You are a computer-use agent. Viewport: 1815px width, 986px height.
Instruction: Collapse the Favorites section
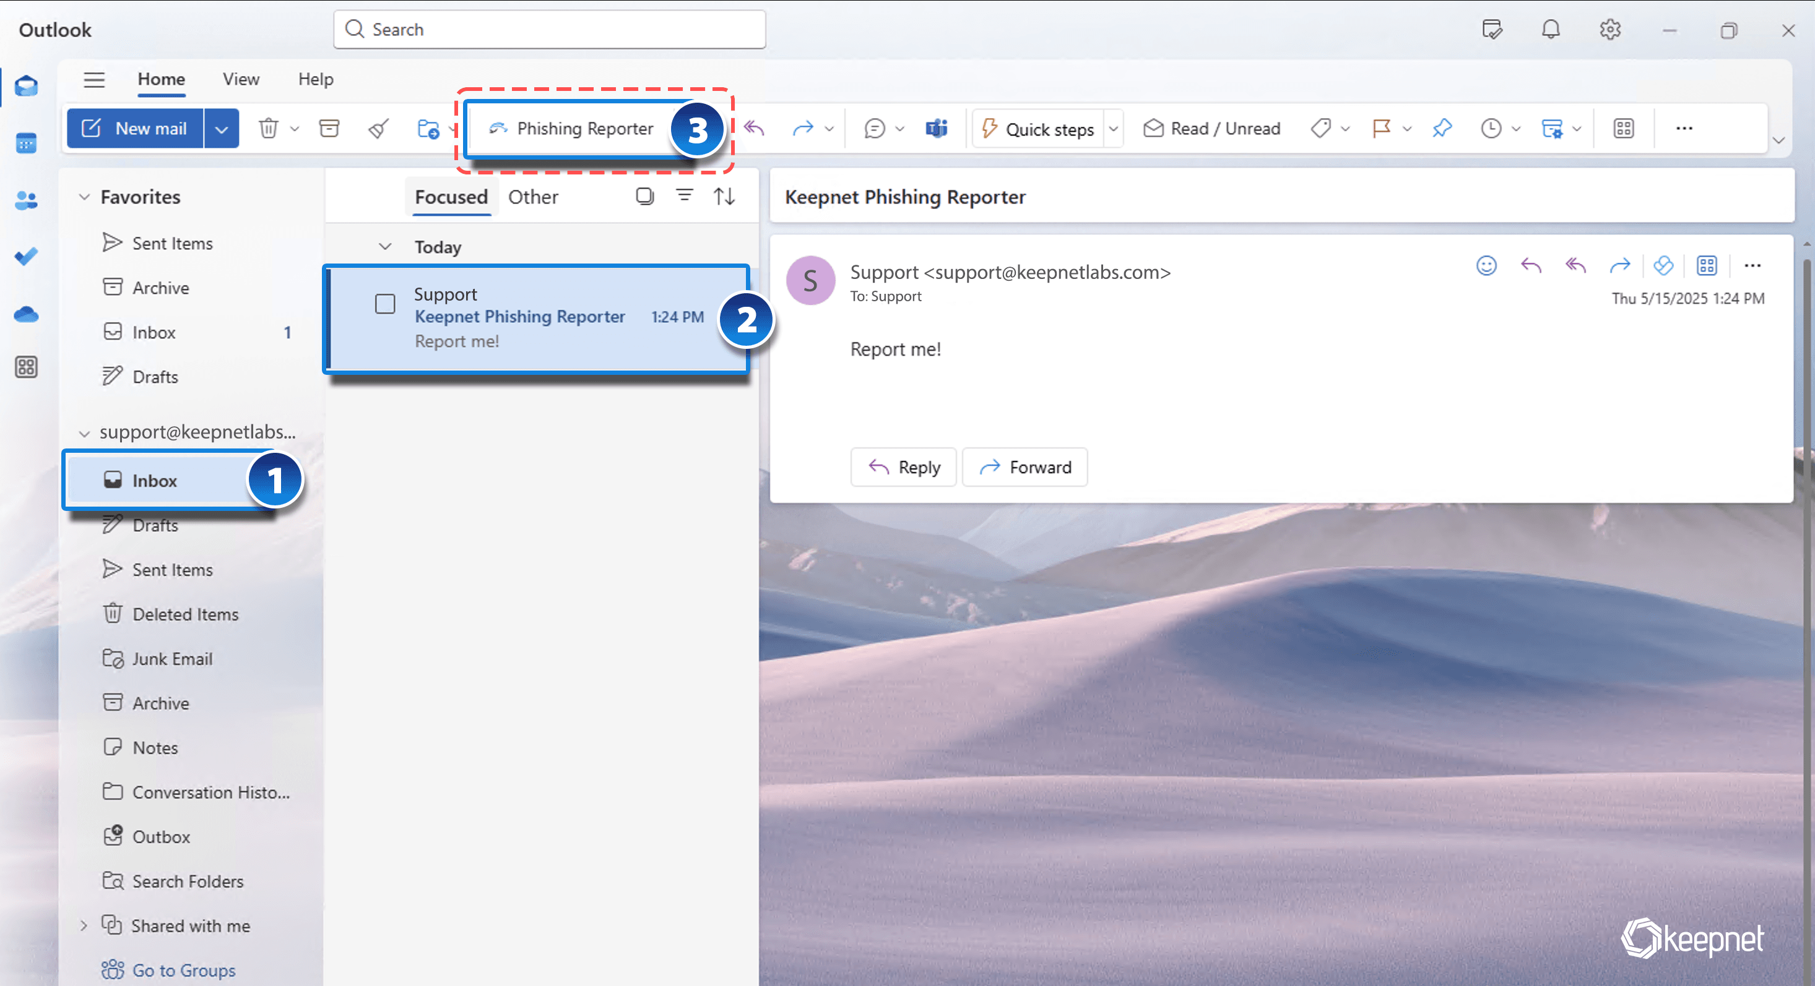tap(85, 197)
